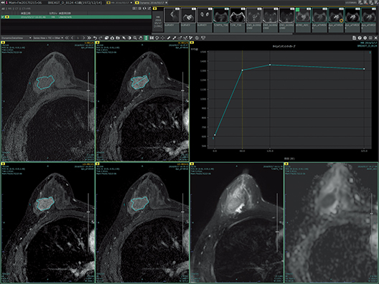The width and height of the screenshot is (379, 284).
Task: Select the ruler distance measurement tool
Action: (169, 38)
